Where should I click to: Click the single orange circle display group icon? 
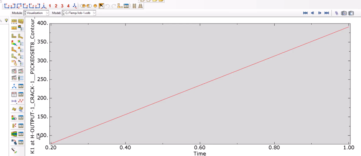[x=95, y=6]
